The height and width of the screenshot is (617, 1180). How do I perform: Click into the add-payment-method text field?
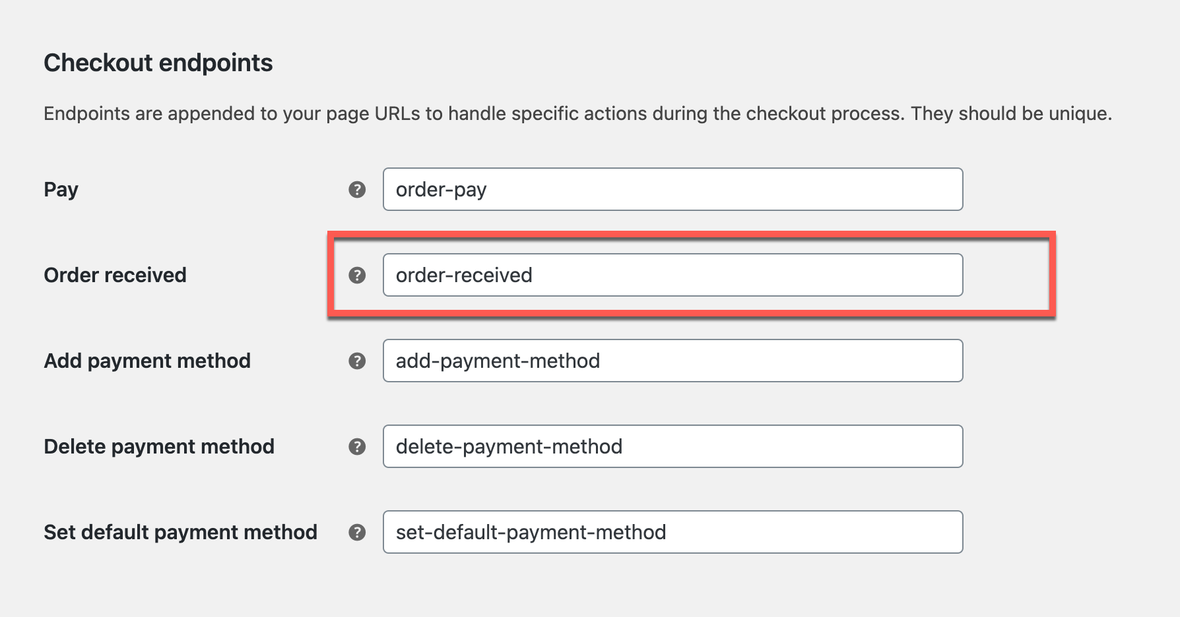point(672,361)
